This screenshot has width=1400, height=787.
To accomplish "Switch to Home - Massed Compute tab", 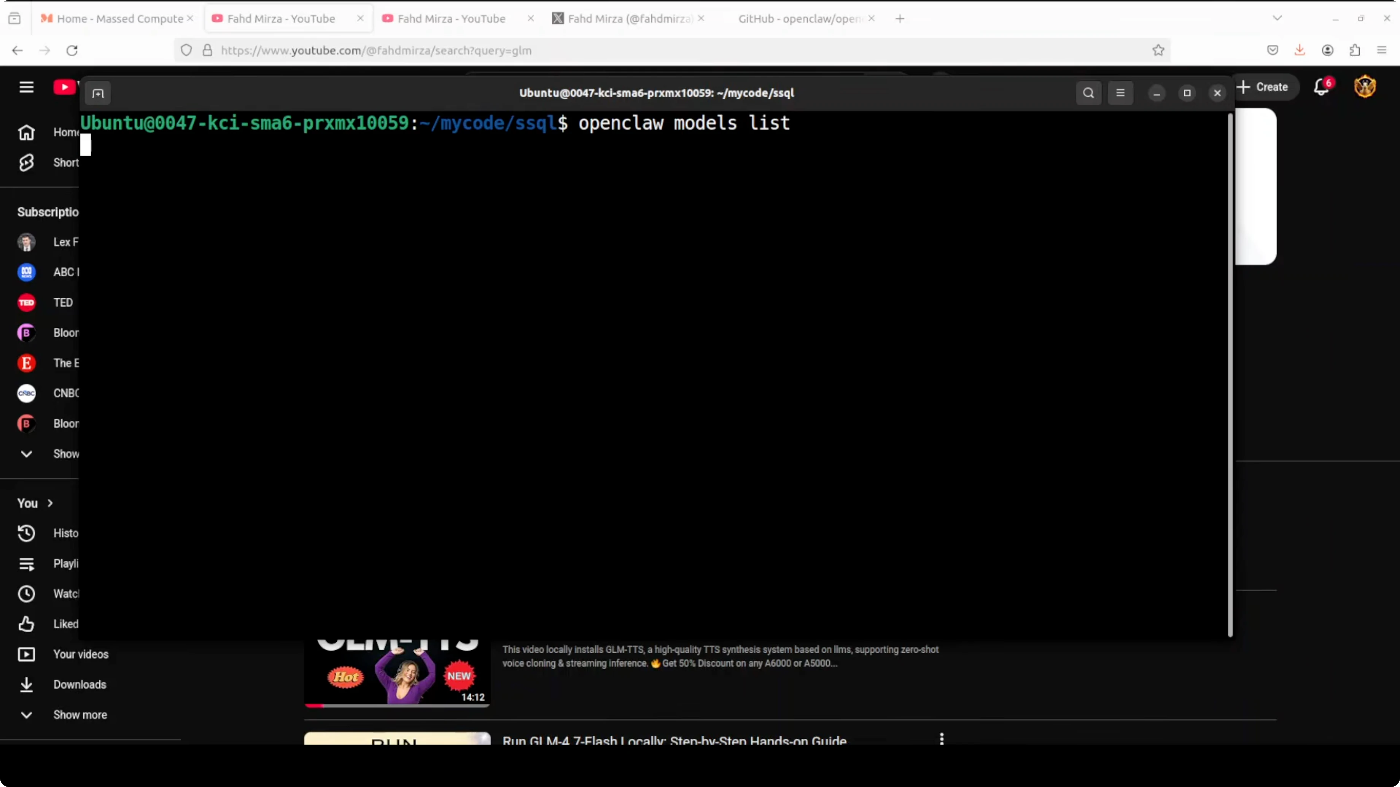I will point(119,19).
